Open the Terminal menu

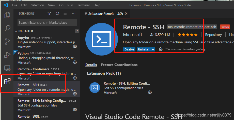[83, 5]
